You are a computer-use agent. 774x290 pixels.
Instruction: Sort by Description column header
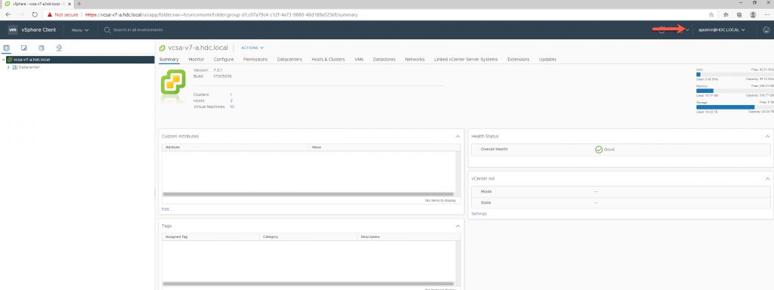409,236
